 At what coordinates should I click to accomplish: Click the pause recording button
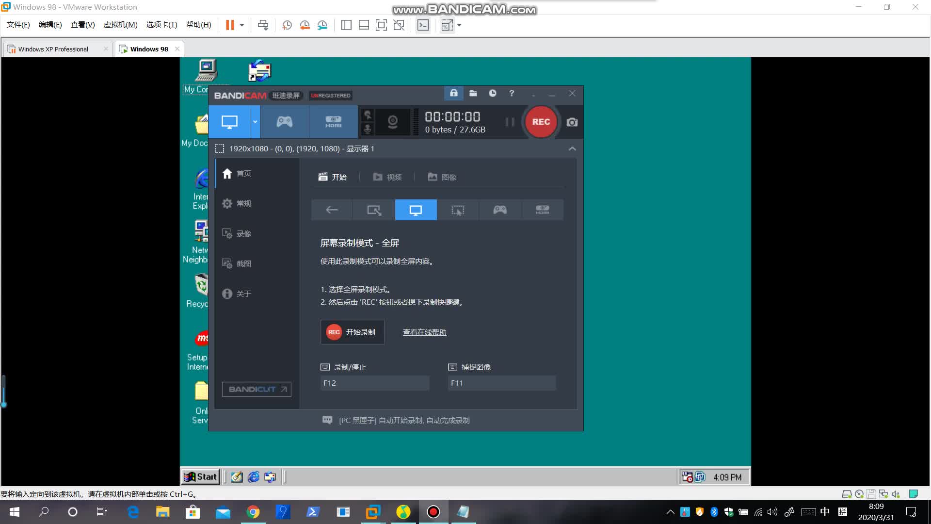click(510, 122)
